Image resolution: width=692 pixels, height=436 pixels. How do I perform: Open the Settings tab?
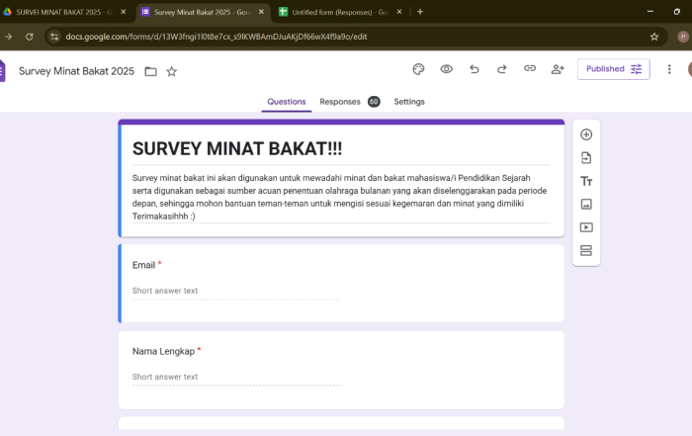tap(409, 101)
